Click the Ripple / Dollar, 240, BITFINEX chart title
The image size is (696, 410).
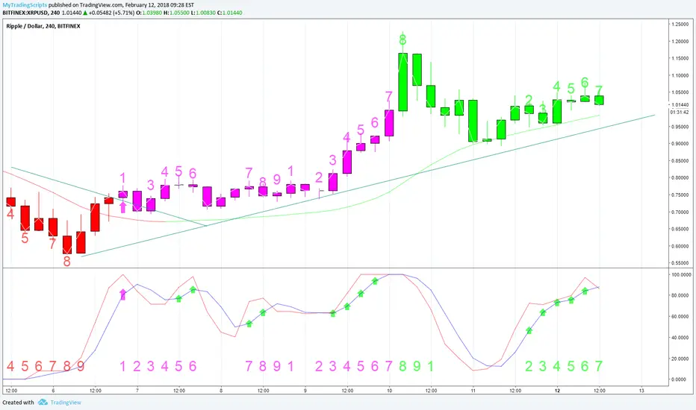(43, 26)
